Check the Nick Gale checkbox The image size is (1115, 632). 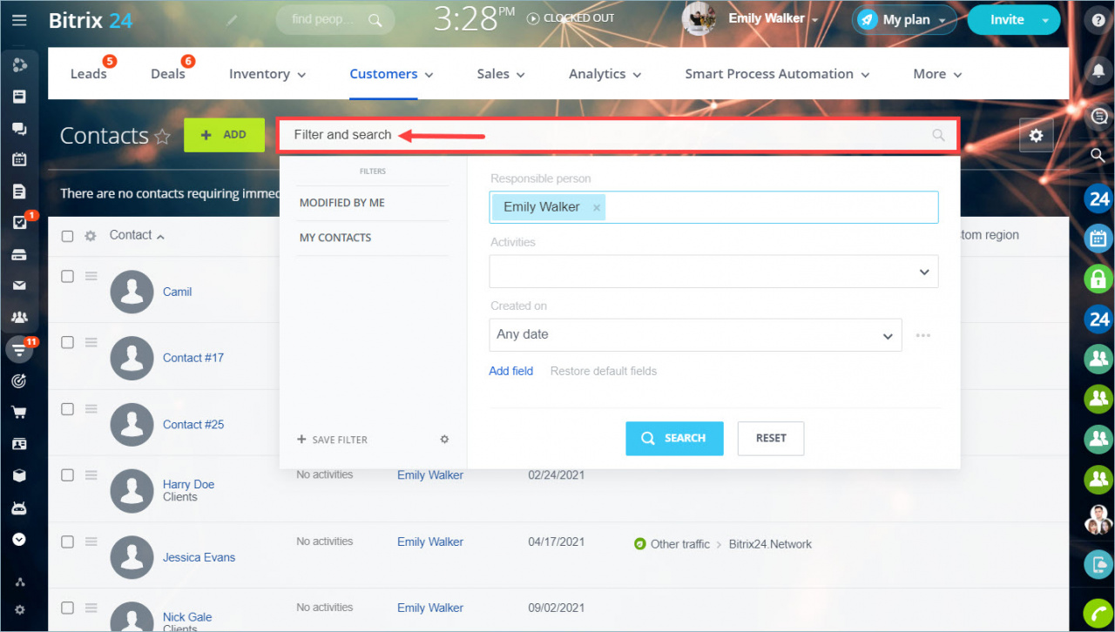(x=67, y=608)
